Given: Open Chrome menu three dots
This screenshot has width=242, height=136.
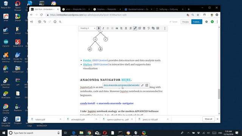Looking at the screenshot, I should (x=217, y=15).
